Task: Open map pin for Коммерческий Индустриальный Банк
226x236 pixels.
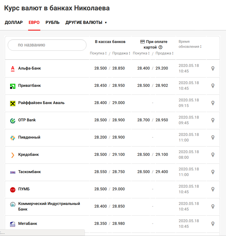Action: click(x=213, y=207)
